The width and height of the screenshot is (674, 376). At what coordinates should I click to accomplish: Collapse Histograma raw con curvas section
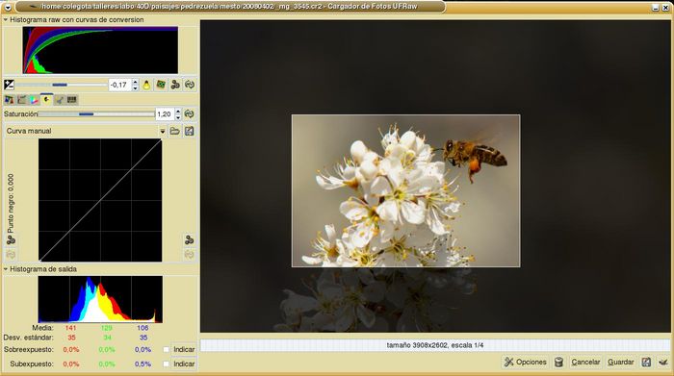tap(6, 20)
